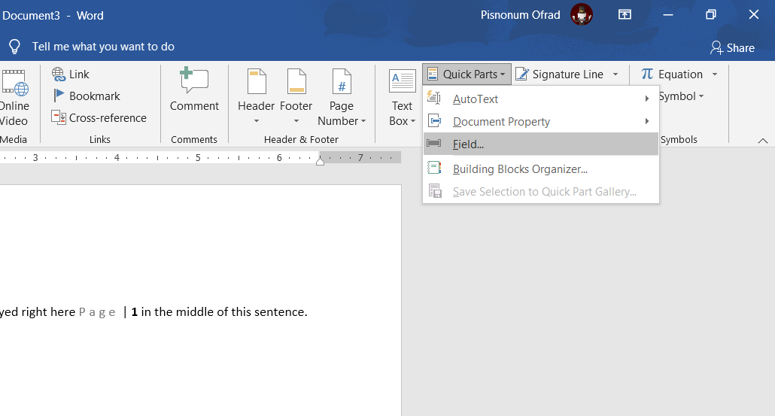Click the AutoText menu icon
This screenshot has height=416, width=775.
[x=434, y=97]
